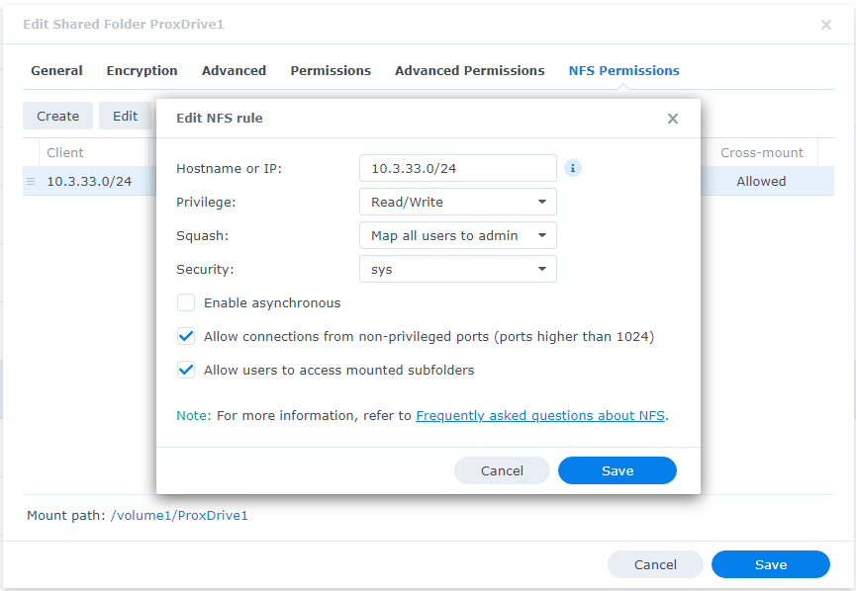Click the info icon beside Hostname field
Image resolution: width=856 pixels, height=591 pixels.
coord(573,168)
